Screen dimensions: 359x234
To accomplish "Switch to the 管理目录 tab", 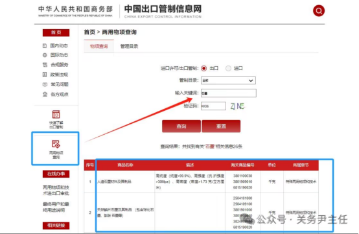I will [129, 46].
